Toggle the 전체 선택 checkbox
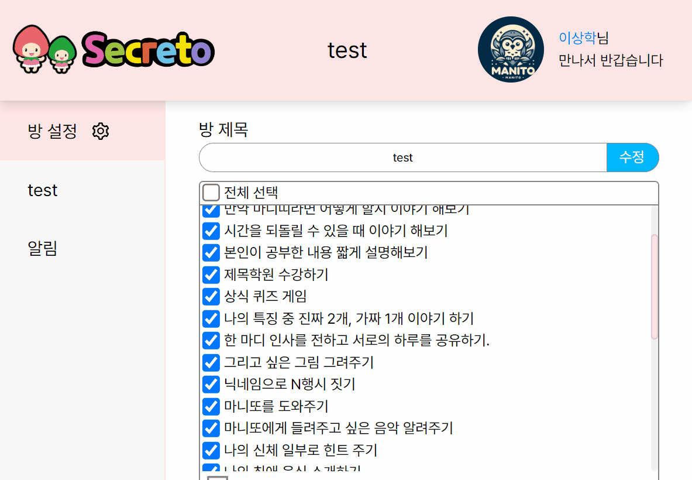Screen dimensions: 692x480 (211, 193)
